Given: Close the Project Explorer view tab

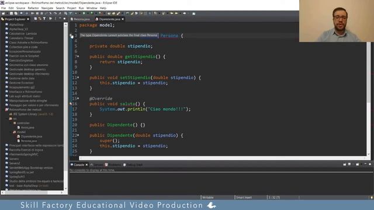Looking at the screenshot, I should (28, 19).
